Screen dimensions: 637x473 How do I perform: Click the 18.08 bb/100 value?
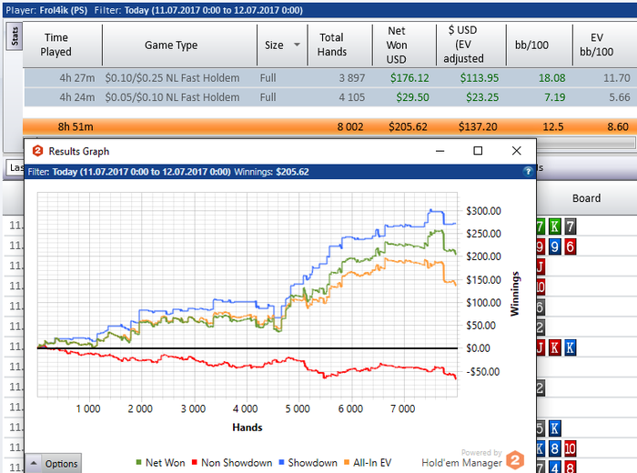point(551,78)
